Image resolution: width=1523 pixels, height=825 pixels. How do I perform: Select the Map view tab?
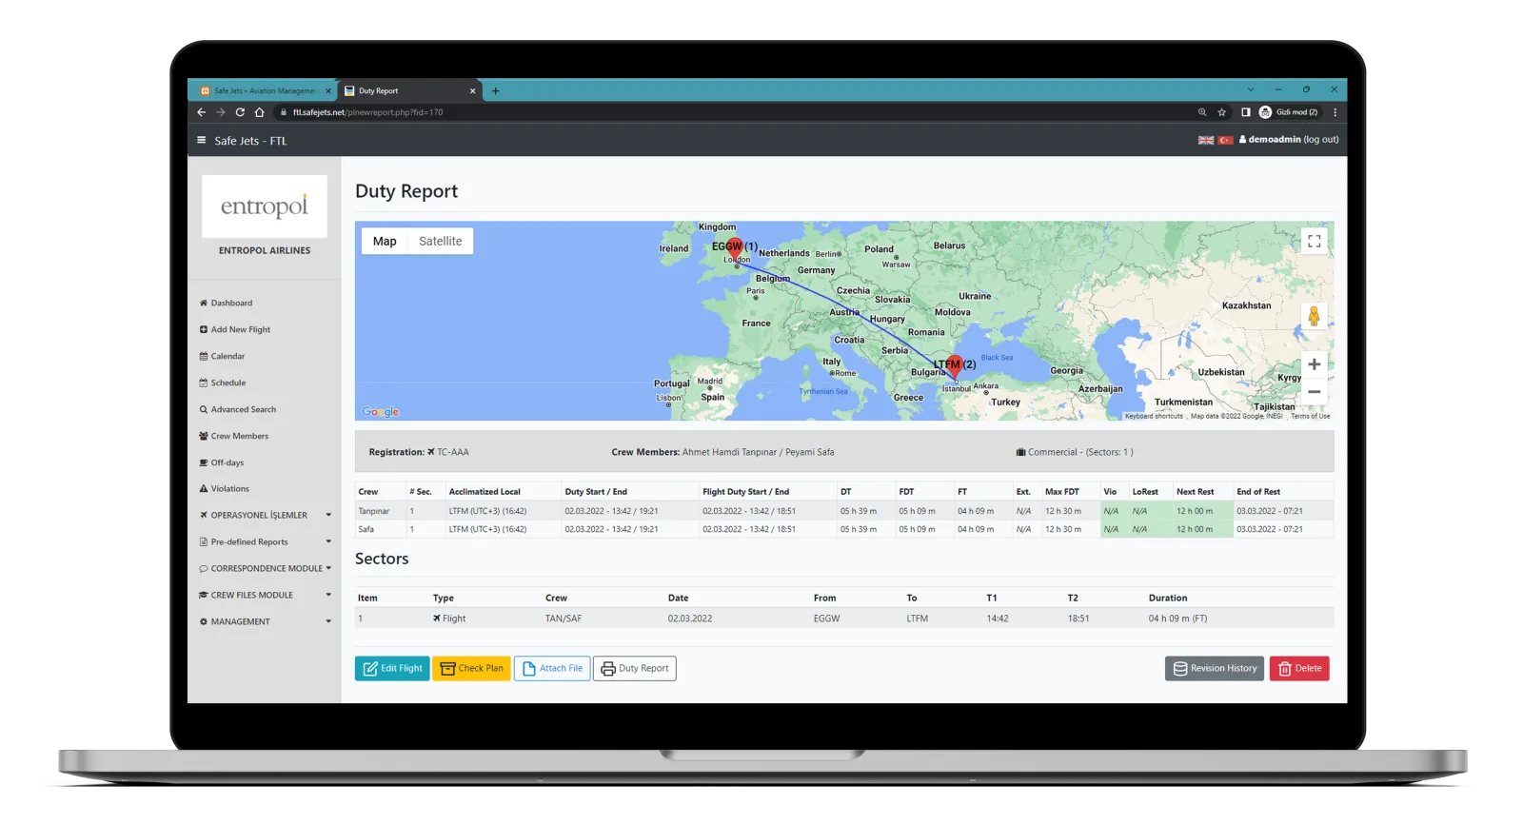(x=385, y=241)
